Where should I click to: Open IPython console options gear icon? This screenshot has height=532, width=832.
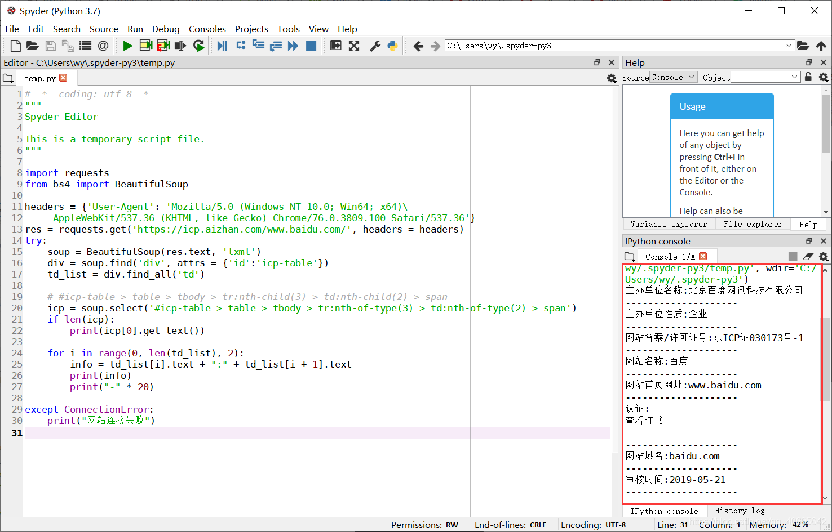(x=824, y=257)
